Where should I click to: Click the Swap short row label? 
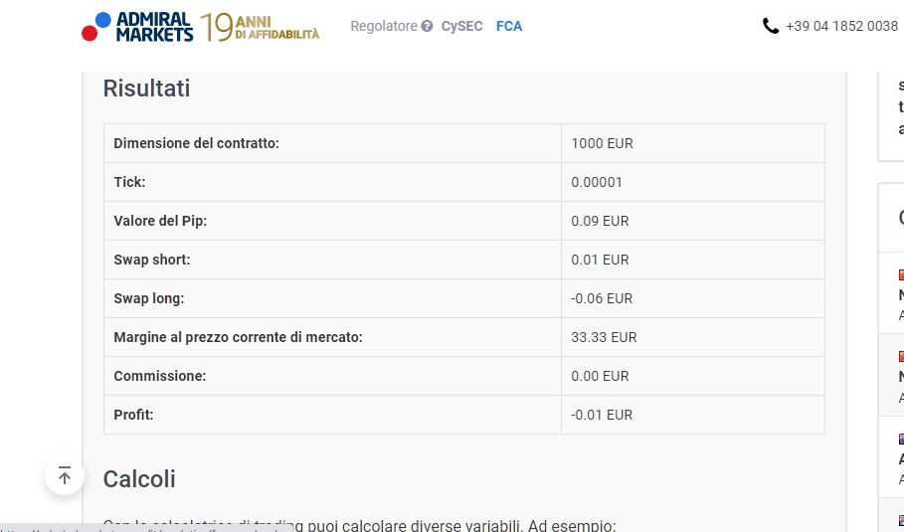152,260
